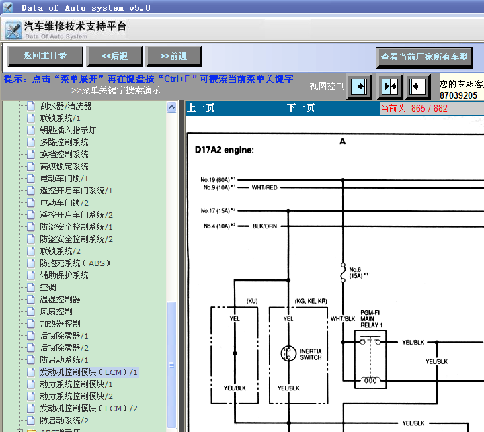Select 联锁系统/1 tree item
The height and width of the screenshot is (432, 484).
click(61, 118)
